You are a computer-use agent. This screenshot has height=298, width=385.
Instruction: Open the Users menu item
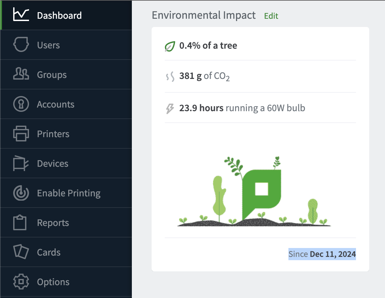coord(48,45)
